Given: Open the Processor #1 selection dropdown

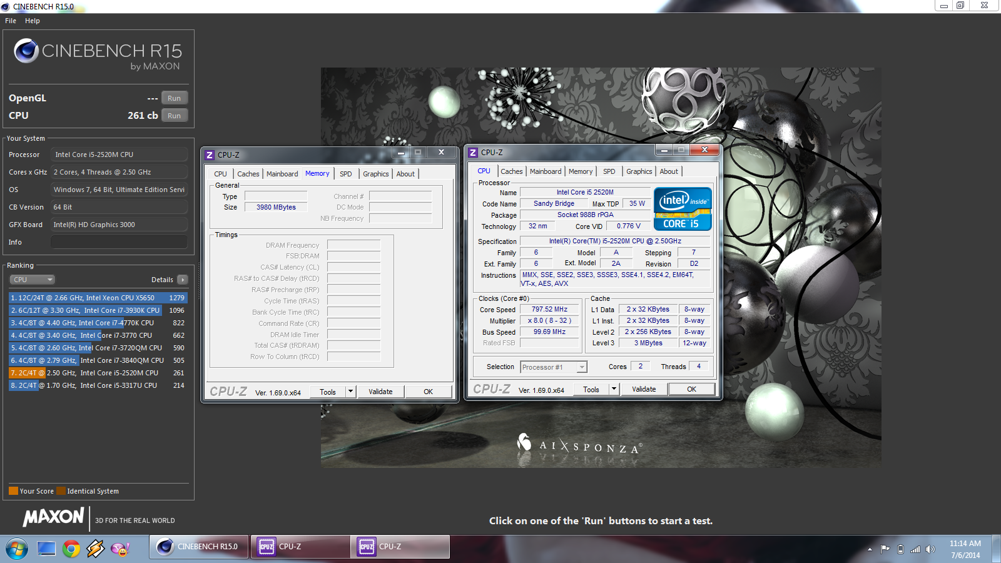Looking at the screenshot, I should 554,367.
